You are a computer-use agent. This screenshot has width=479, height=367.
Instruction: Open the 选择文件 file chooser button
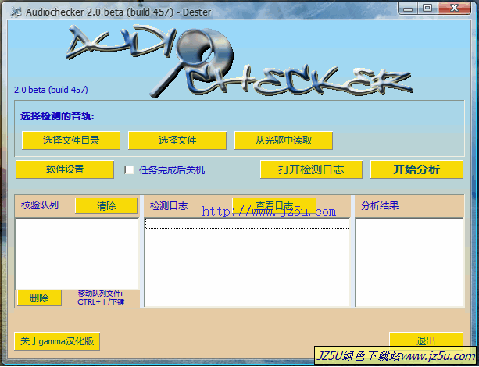click(x=177, y=141)
